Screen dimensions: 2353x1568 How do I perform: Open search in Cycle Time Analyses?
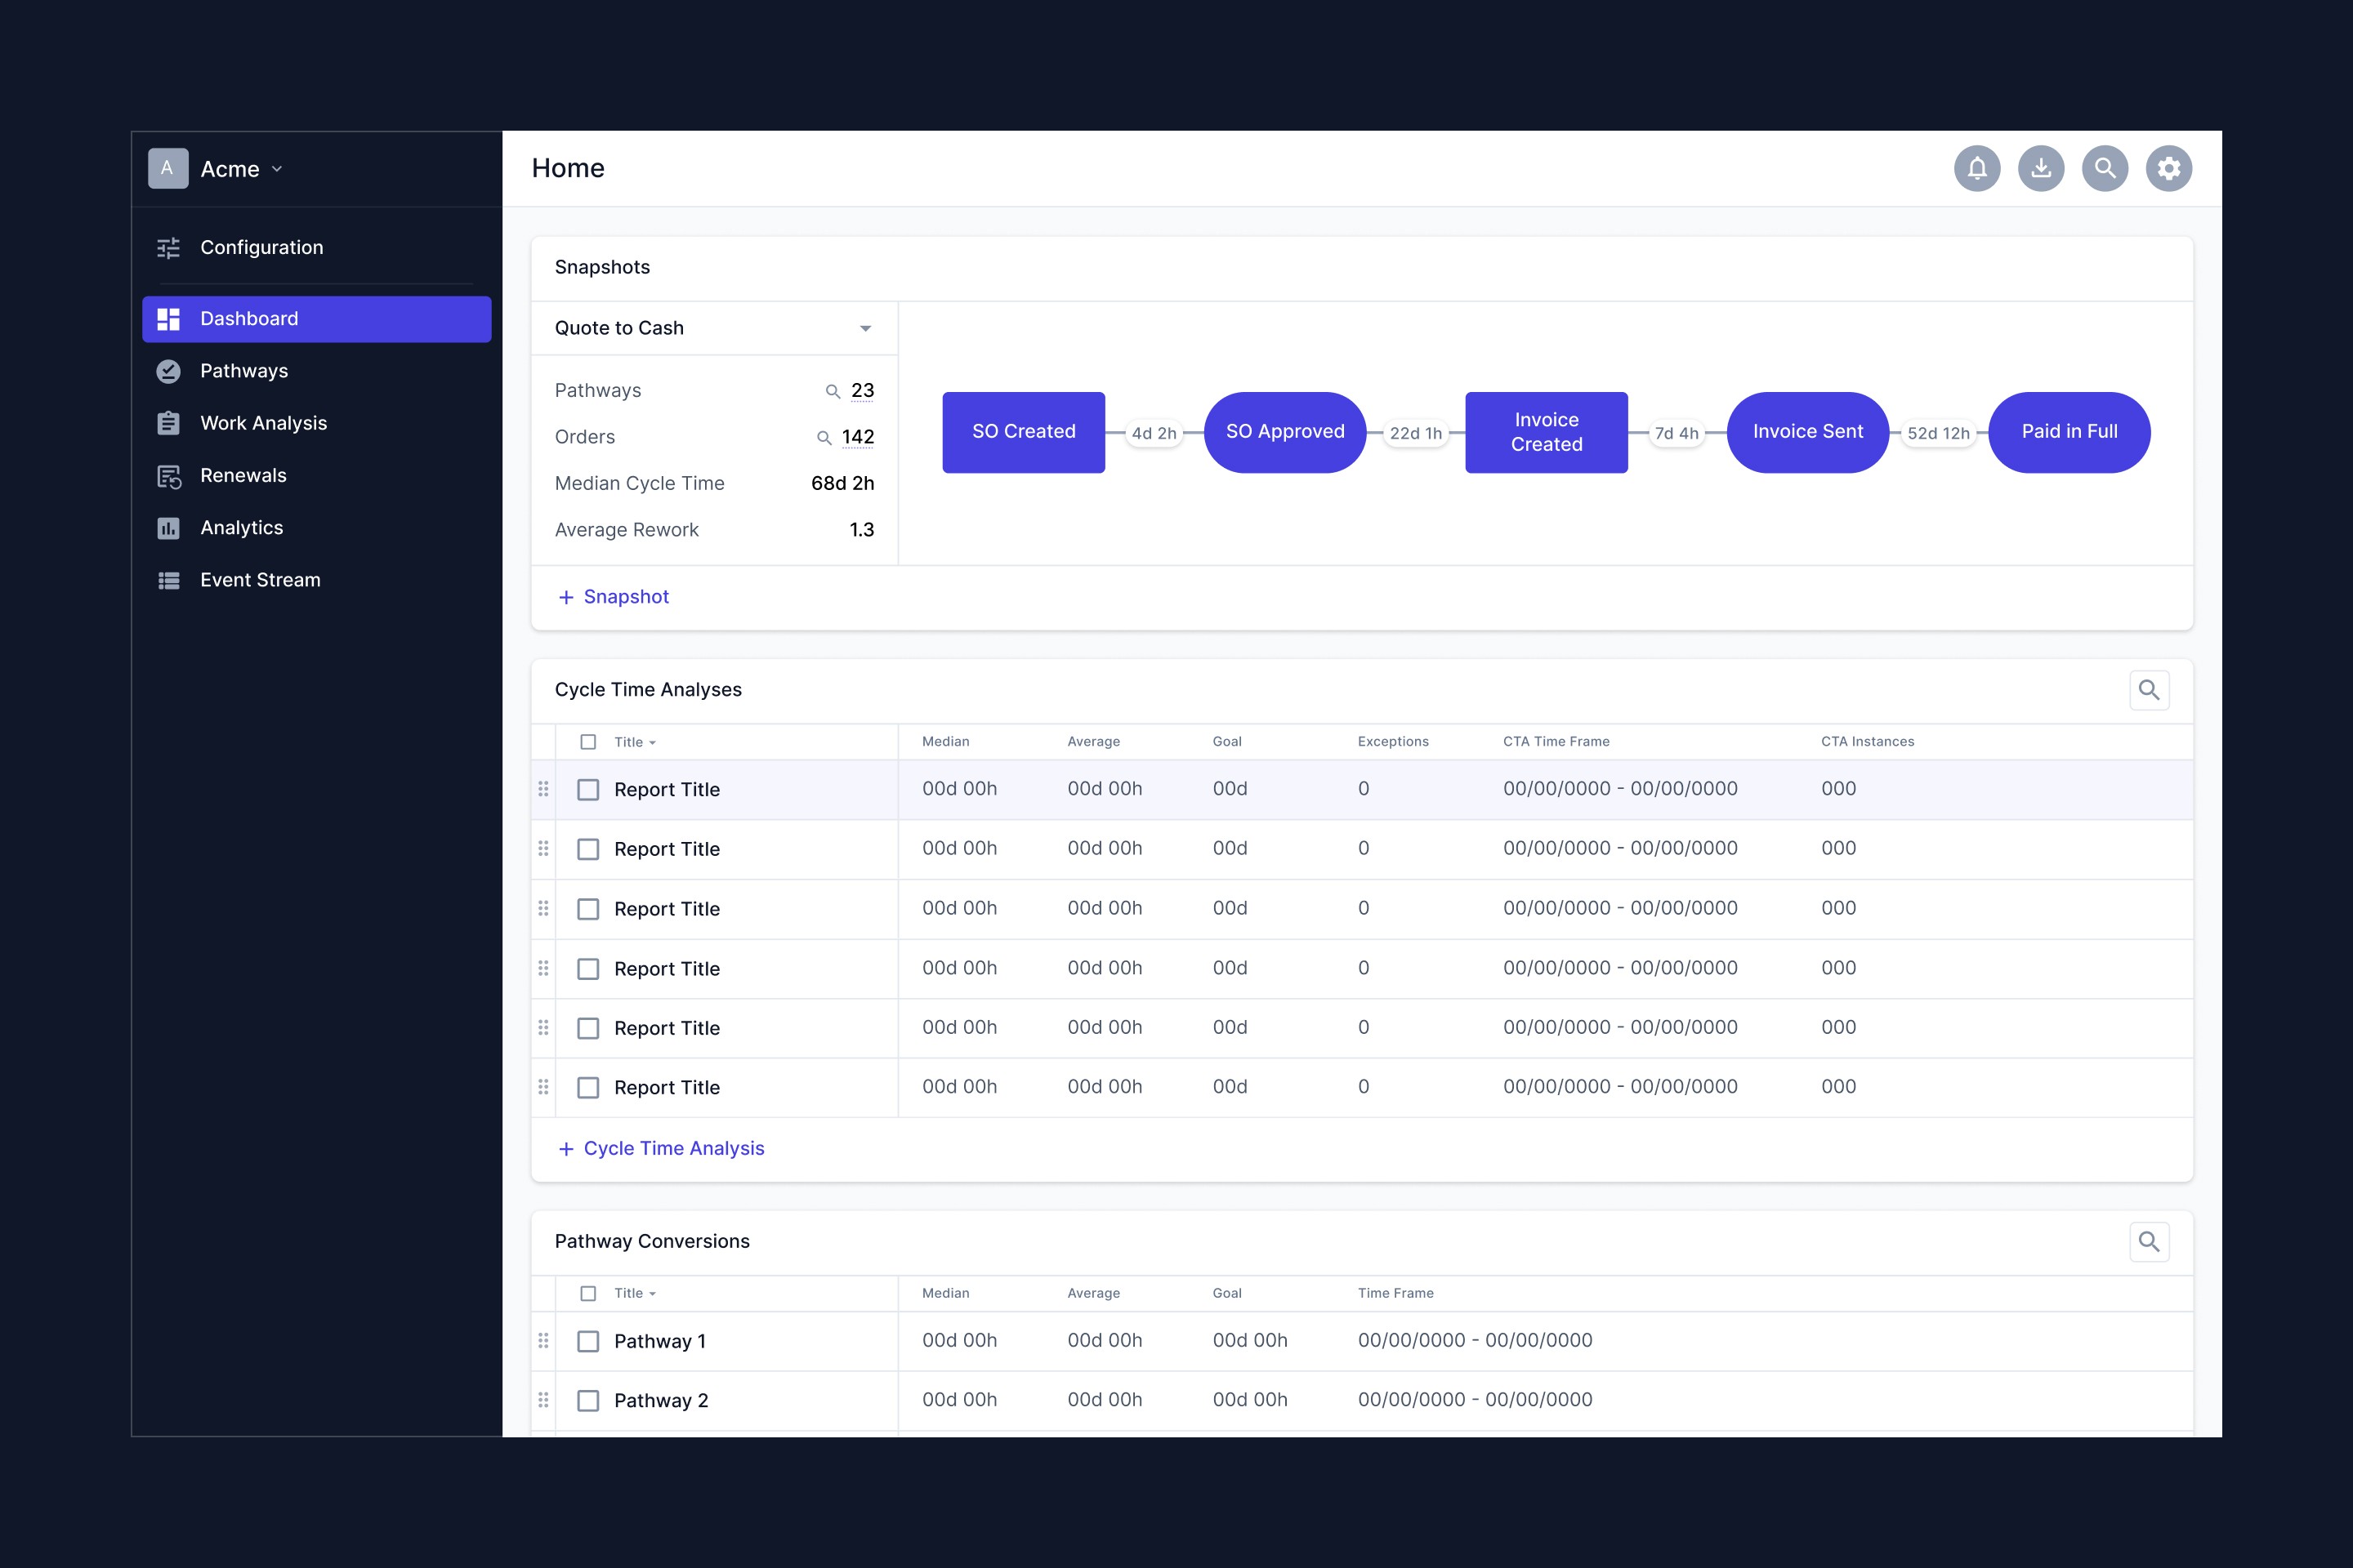[x=2149, y=690]
